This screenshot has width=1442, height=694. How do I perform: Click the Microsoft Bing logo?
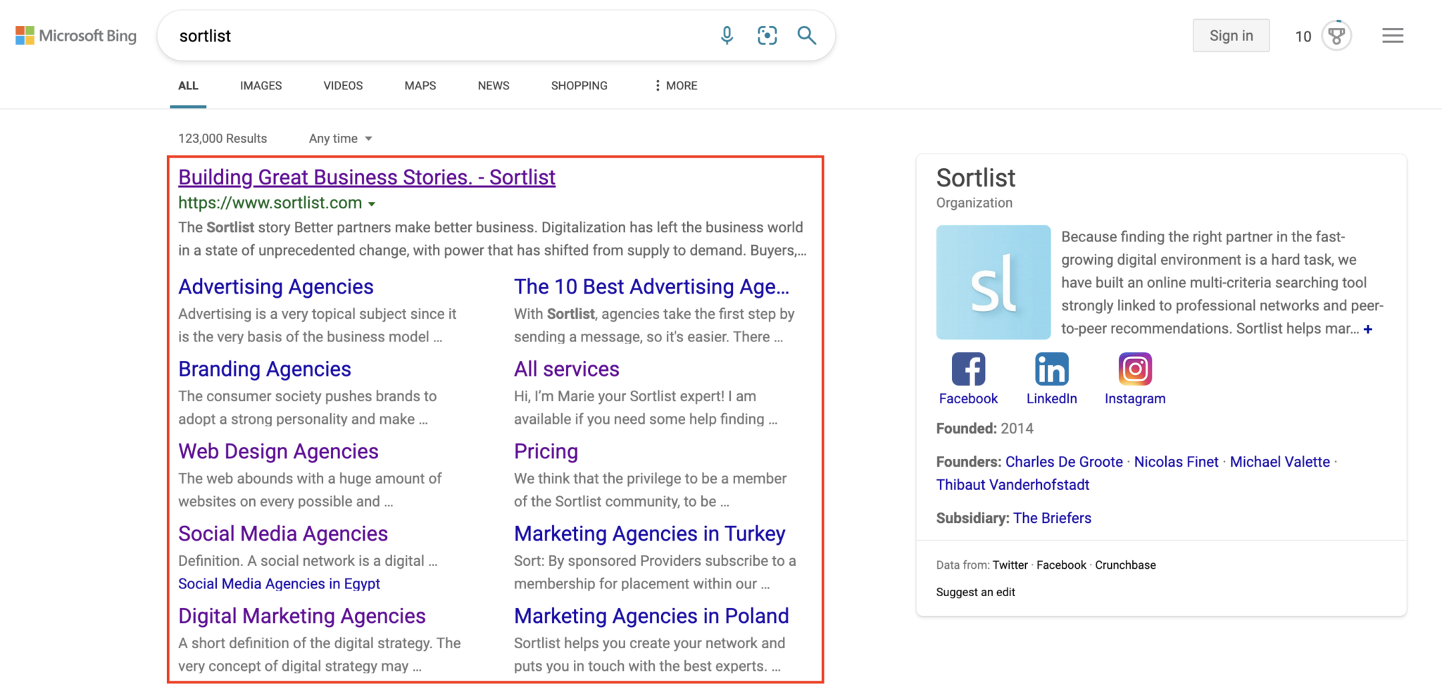pyautogui.click(x=75, y=35)
